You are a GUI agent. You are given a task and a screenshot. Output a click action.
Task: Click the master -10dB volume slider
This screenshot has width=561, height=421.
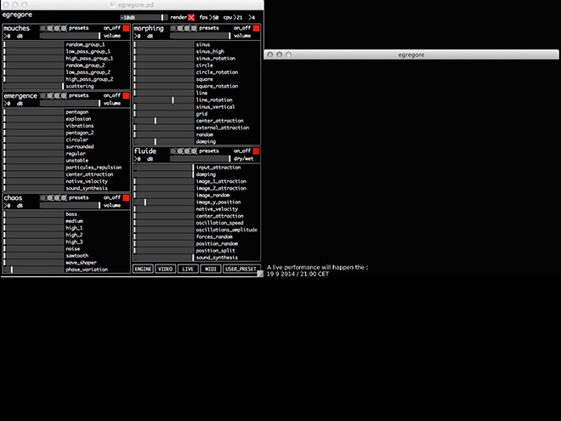tap(144, 18)
